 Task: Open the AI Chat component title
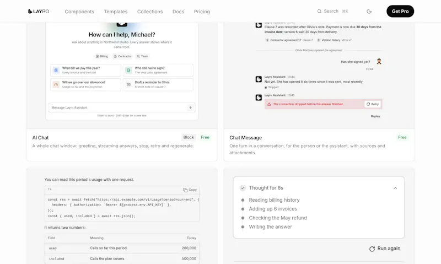(x=40, y=137)
